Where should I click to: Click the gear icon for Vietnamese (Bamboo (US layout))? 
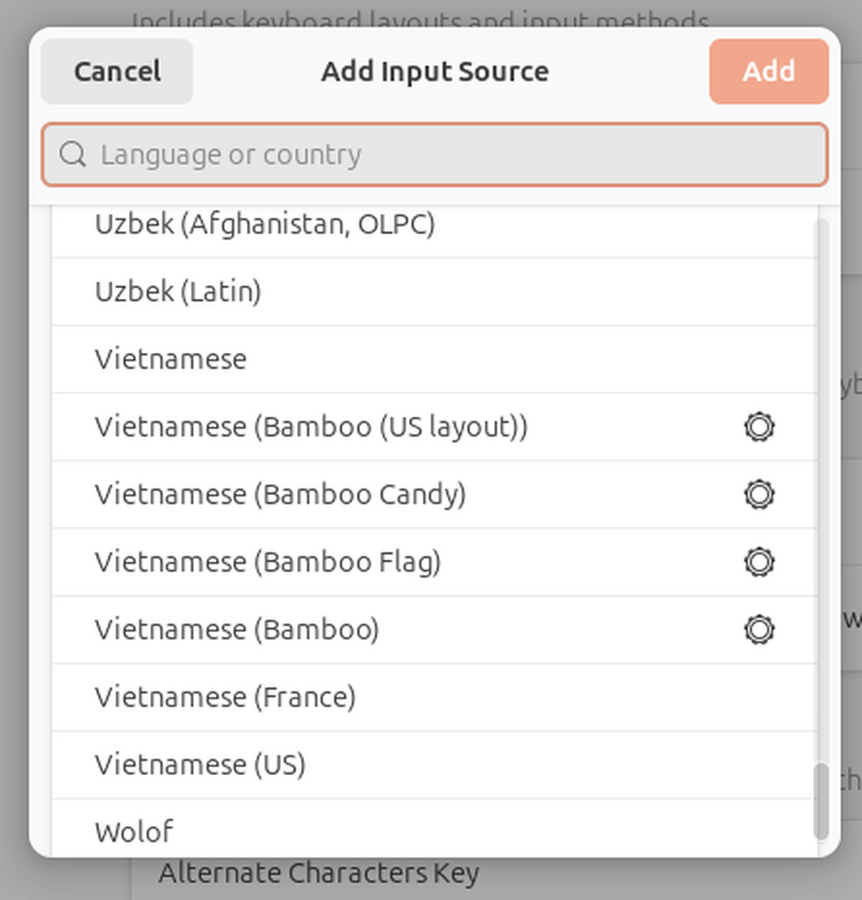point(759,427)
